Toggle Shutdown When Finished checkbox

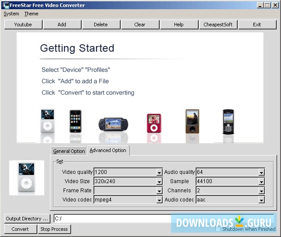217,229
